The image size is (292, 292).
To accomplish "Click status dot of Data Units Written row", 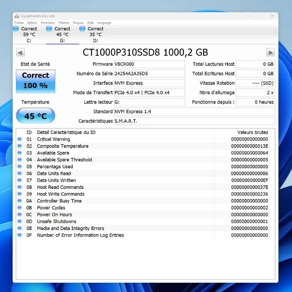I will (x=20, y=180).
